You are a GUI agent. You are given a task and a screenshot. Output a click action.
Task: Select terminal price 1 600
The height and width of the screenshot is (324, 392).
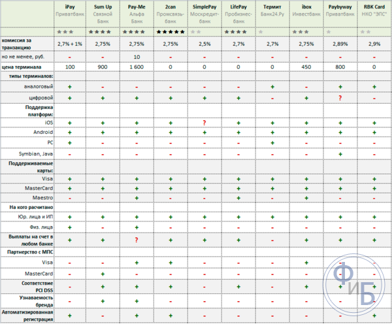[137, 67]
